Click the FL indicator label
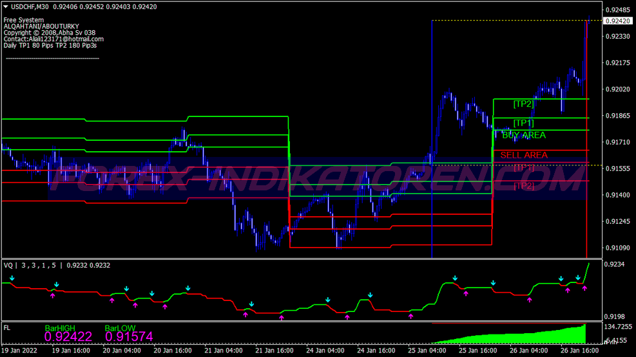 [x=6, y=328]
